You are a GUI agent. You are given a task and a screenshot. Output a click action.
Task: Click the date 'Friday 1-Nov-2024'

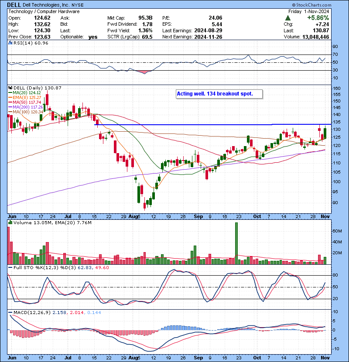point(308,11)
